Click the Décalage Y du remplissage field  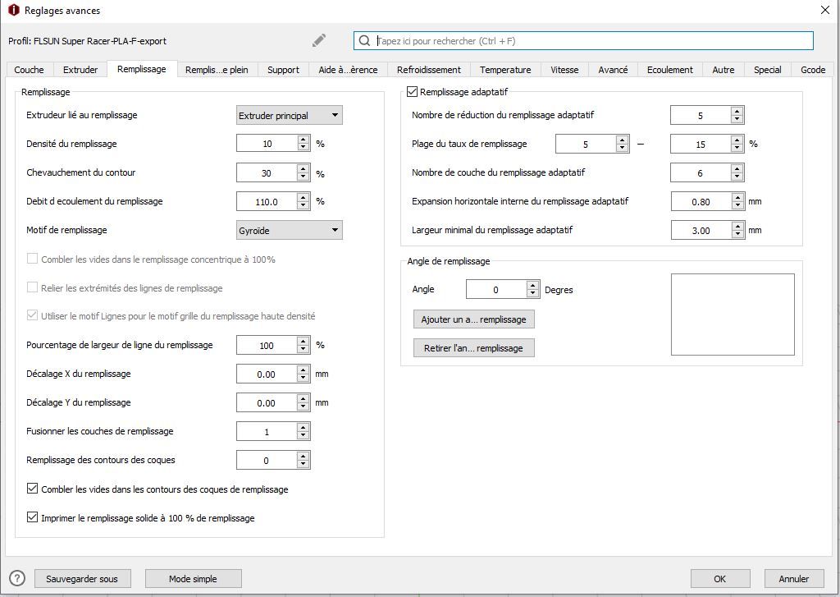pos(267,403)
